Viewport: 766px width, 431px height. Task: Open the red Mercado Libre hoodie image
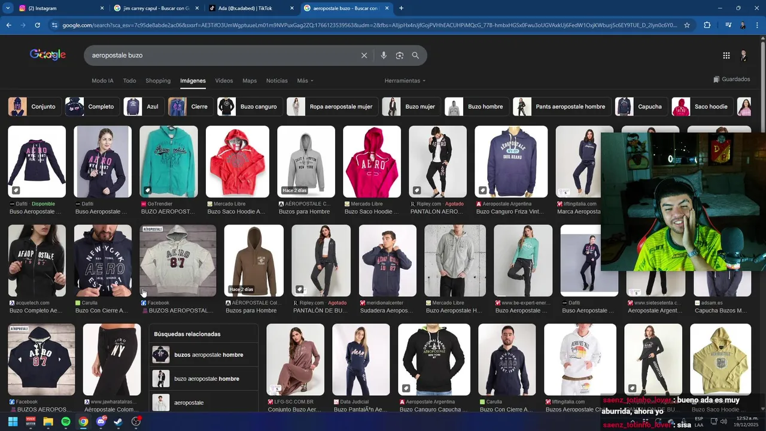coord(238,162)
